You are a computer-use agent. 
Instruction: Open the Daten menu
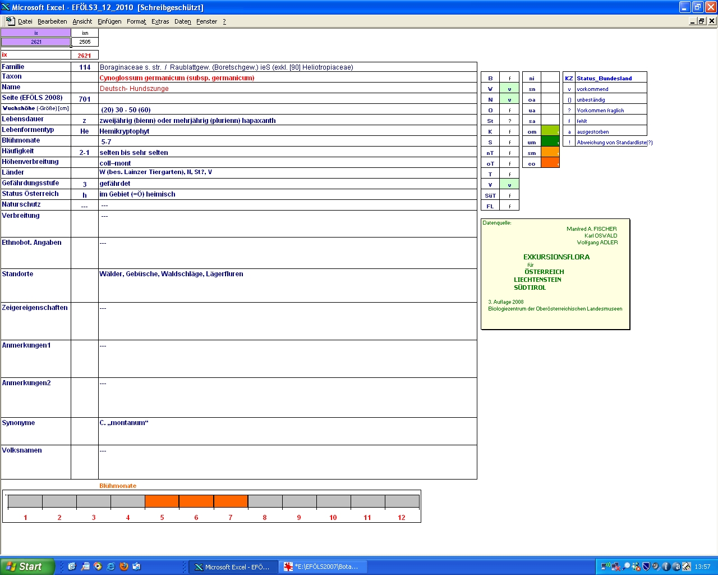tap(183, 21)
